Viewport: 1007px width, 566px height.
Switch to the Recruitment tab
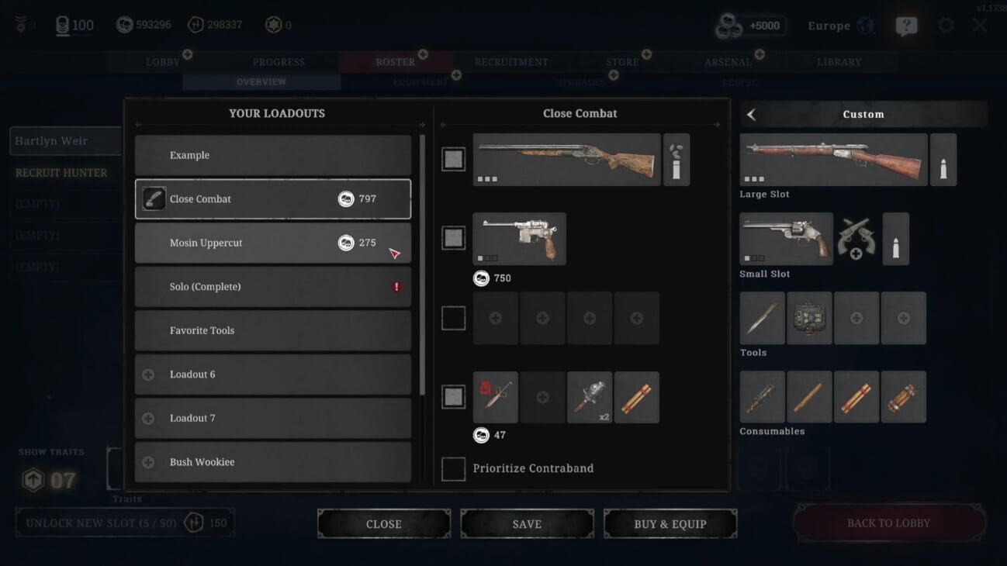click(x=511, y=62)
